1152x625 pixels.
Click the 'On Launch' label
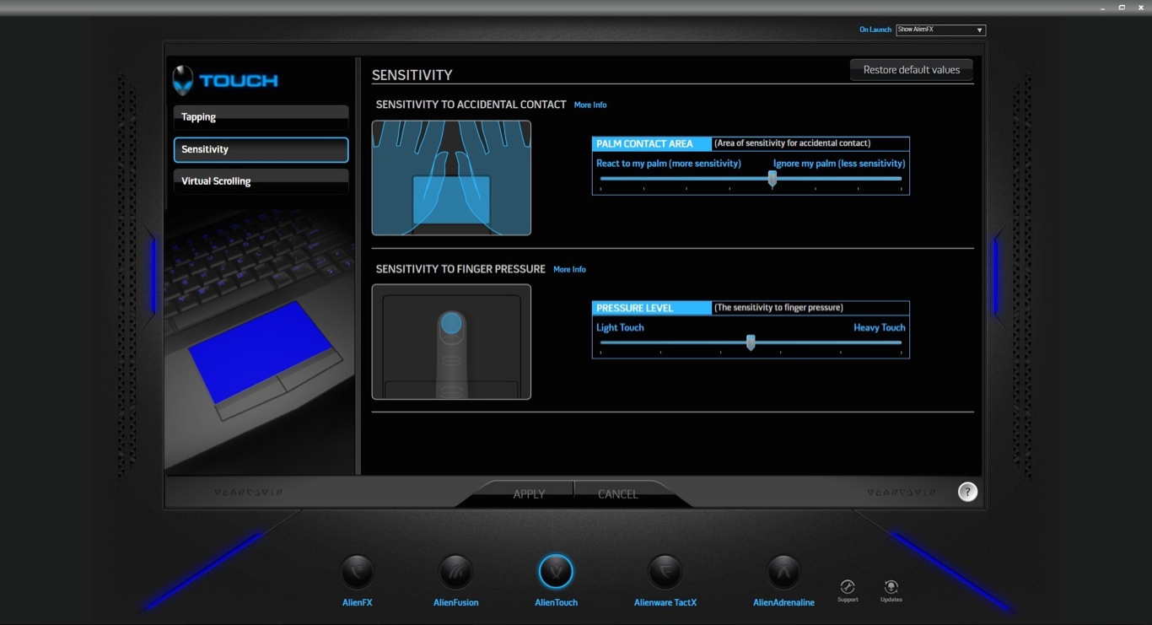point(875,30)
